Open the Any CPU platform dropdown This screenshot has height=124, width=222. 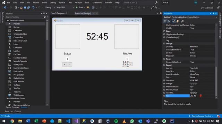[x=65, y=8]
